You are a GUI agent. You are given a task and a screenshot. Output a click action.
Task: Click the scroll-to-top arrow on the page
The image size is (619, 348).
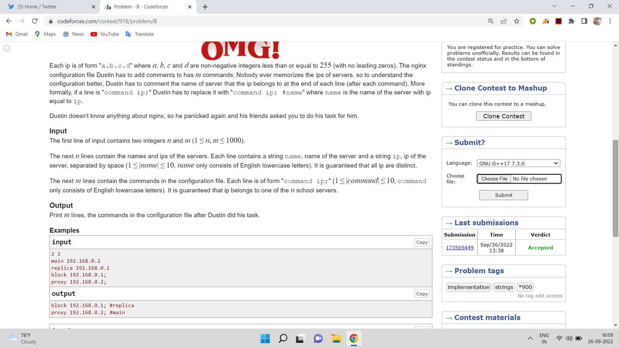(x=6, y=48)
